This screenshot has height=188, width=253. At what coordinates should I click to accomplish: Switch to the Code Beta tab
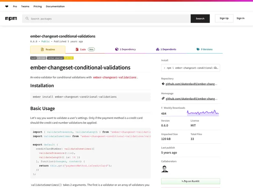coord(85,50)
